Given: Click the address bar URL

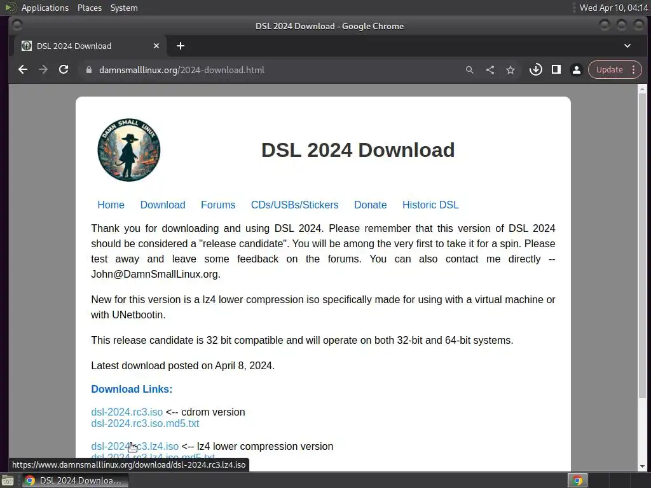Looking at the screenshot, I should (181, 70).
